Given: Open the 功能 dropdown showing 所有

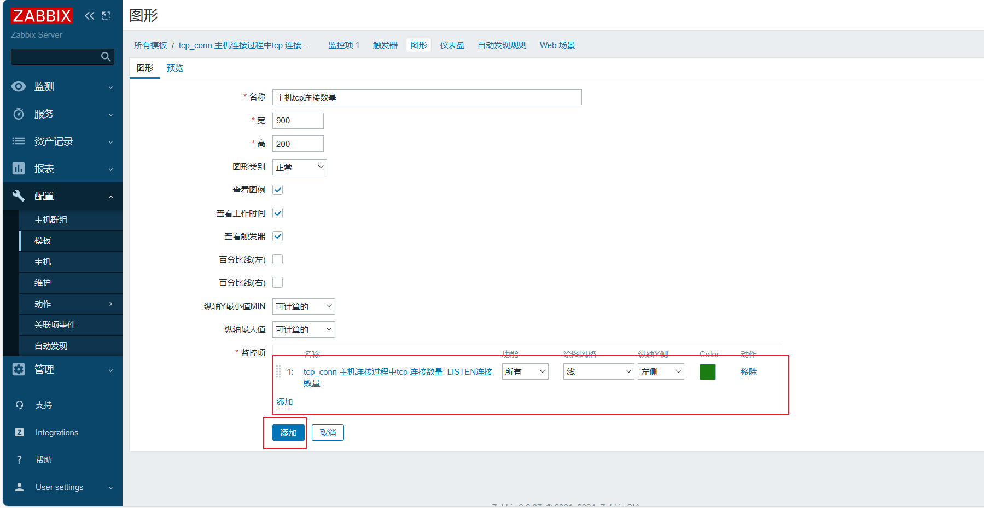Looking at the screenshot, I should point(525,371).
